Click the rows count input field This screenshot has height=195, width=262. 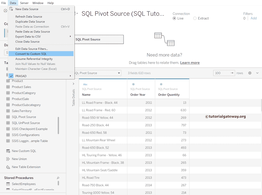pyautogui.click(x=221, y=73)
